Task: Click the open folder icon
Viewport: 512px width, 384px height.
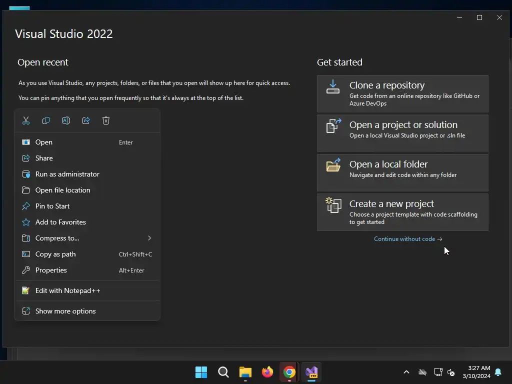Action: coord(333,165)
